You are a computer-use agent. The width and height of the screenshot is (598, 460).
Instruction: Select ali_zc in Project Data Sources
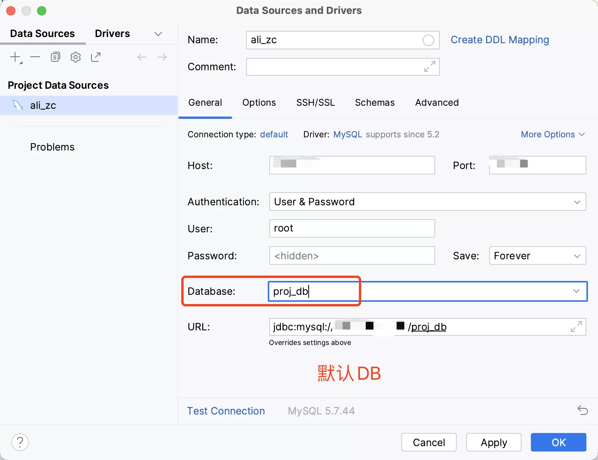click(x=89, y=105)
